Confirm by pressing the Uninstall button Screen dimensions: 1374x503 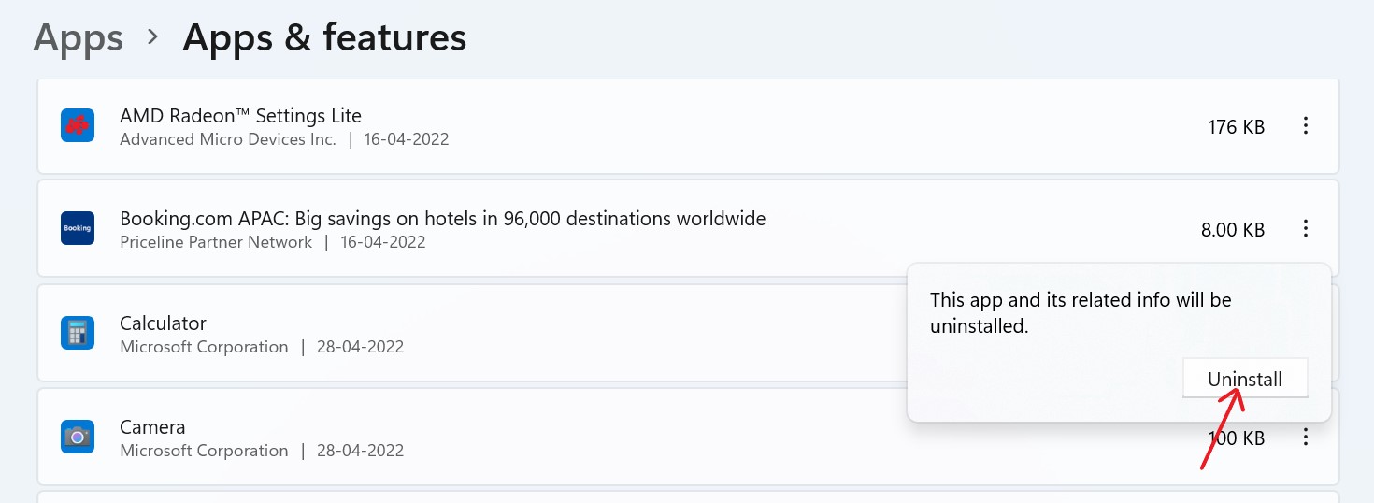coord(1244,380)
